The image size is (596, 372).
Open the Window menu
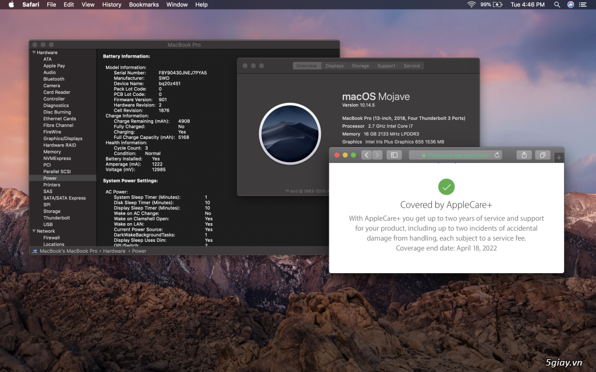click(177, 5)
